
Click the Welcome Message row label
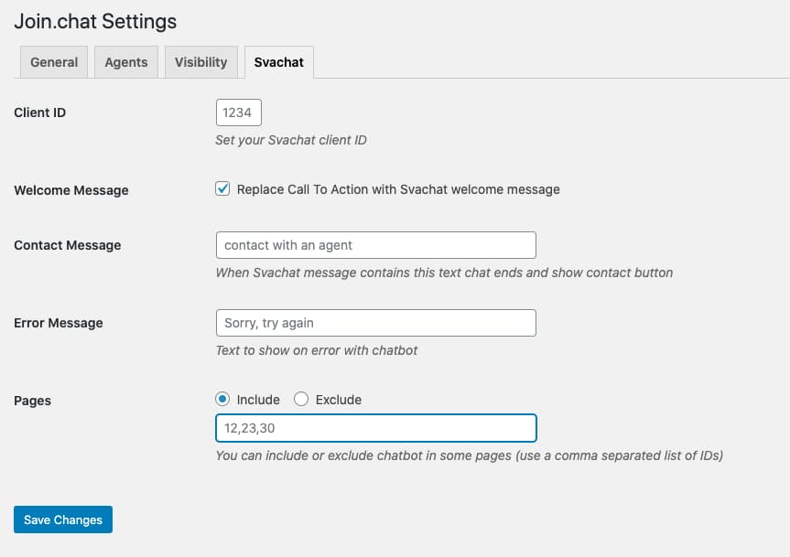pos(71,191)
